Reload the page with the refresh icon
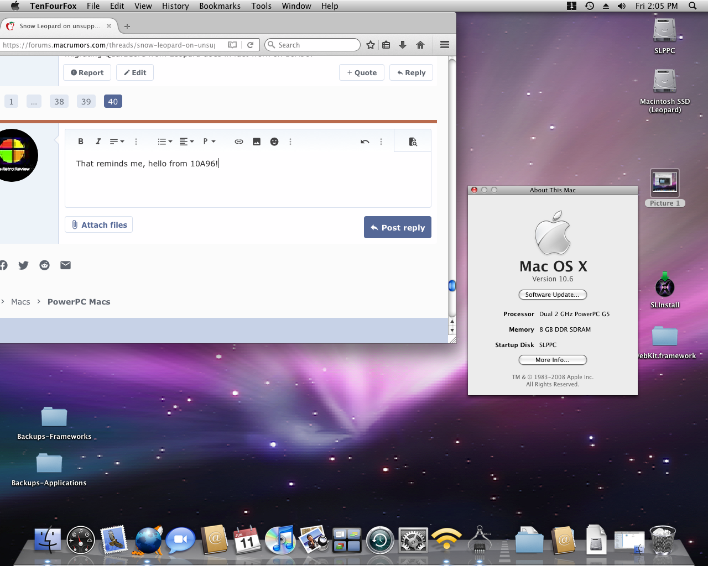The width and height of the screenshot is (708, 566). click(x=251, y=45)
